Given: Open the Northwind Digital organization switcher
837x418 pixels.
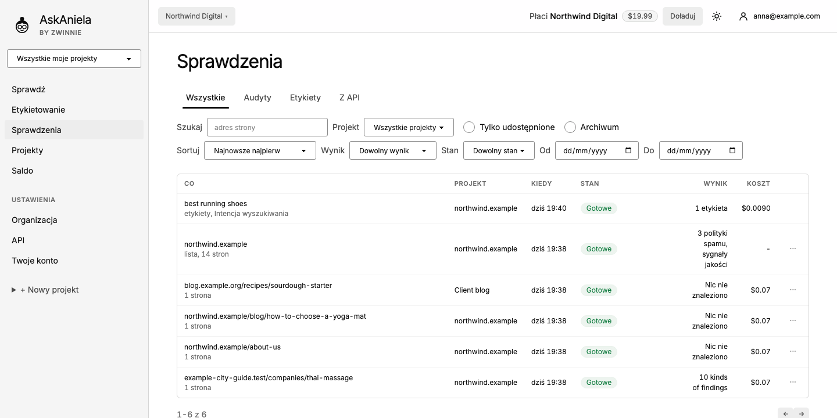Looking at the screenshot, I should 196,16.
